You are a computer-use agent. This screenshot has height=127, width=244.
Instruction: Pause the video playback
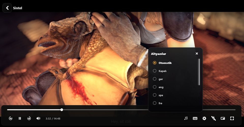pos(20,118)
